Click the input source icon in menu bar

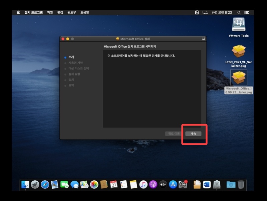pyautogui.click(x=197, y=12)
